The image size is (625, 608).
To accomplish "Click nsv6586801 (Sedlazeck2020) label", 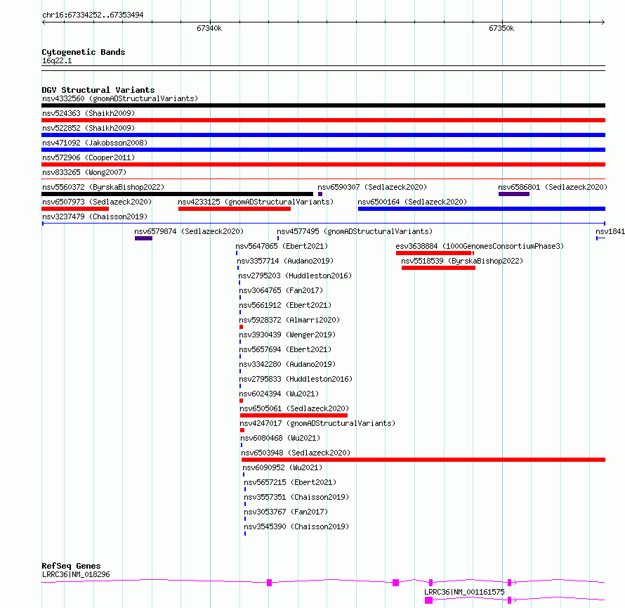I will (x=553, y=187).
